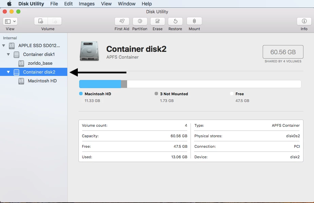Click the Device disk2 value
This screenshot has width=314, height=203.
point(295,157)
